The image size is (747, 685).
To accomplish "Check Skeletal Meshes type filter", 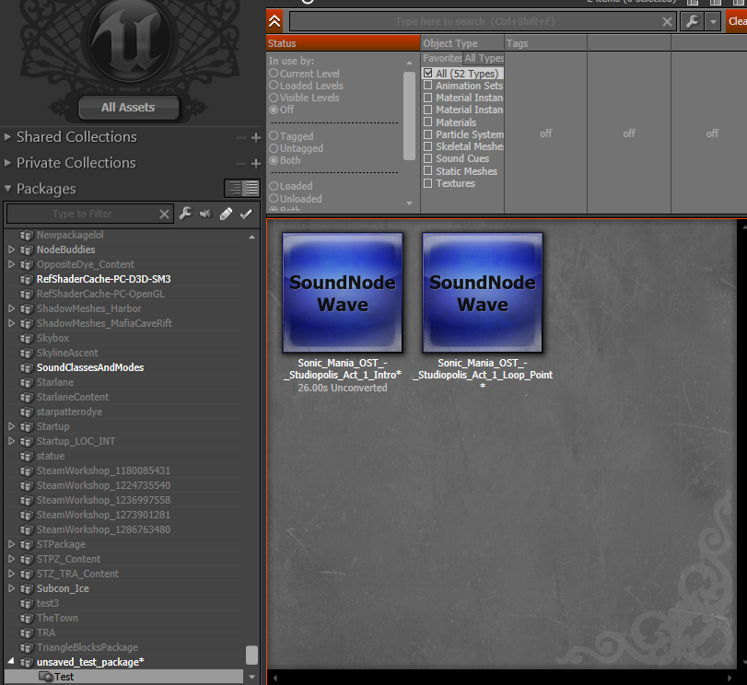I will (x=427, y=146).
